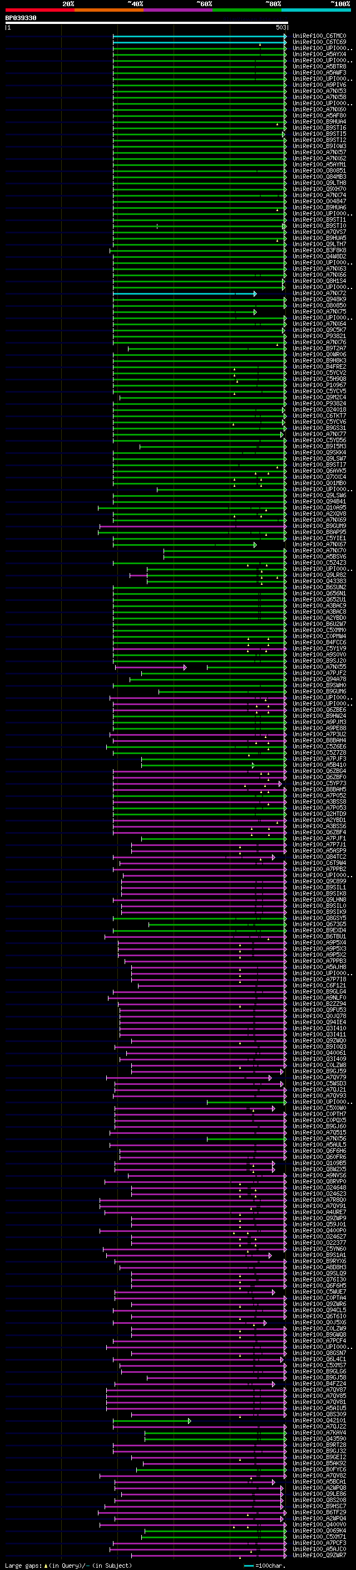Select the query name BP039330
This screenshot has height=1570, width=356.
tap(21, 18)
